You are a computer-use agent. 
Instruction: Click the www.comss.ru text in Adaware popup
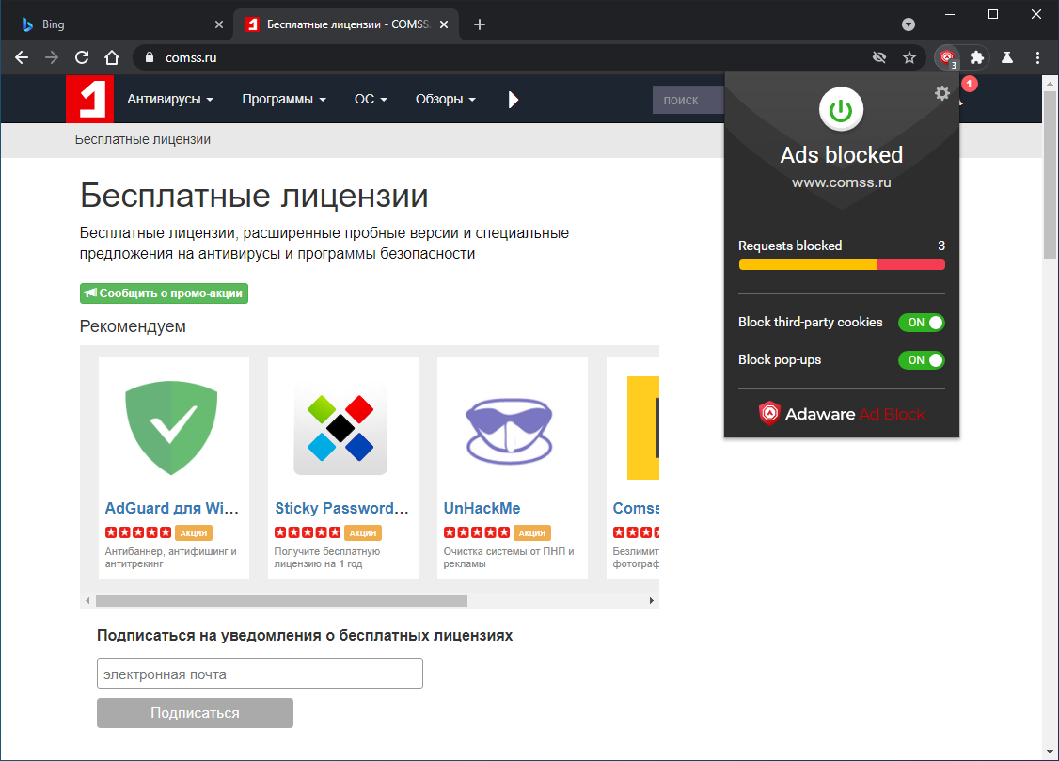(841, 183)
